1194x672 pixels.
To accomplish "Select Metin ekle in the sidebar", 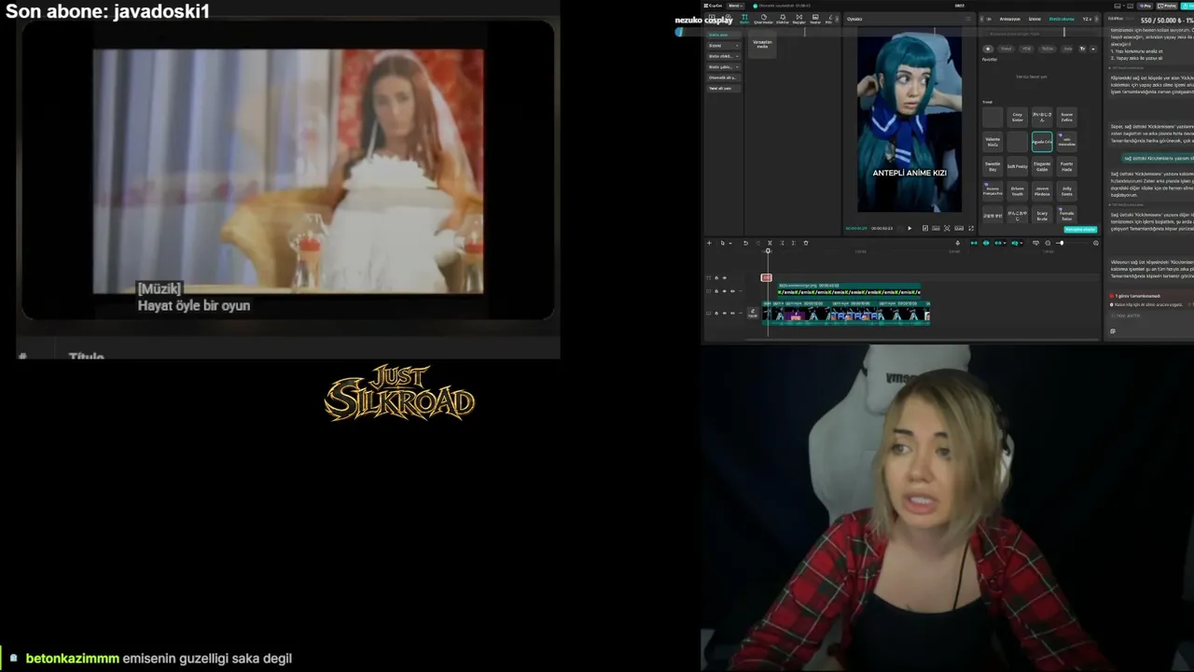I will pos(723,35).
